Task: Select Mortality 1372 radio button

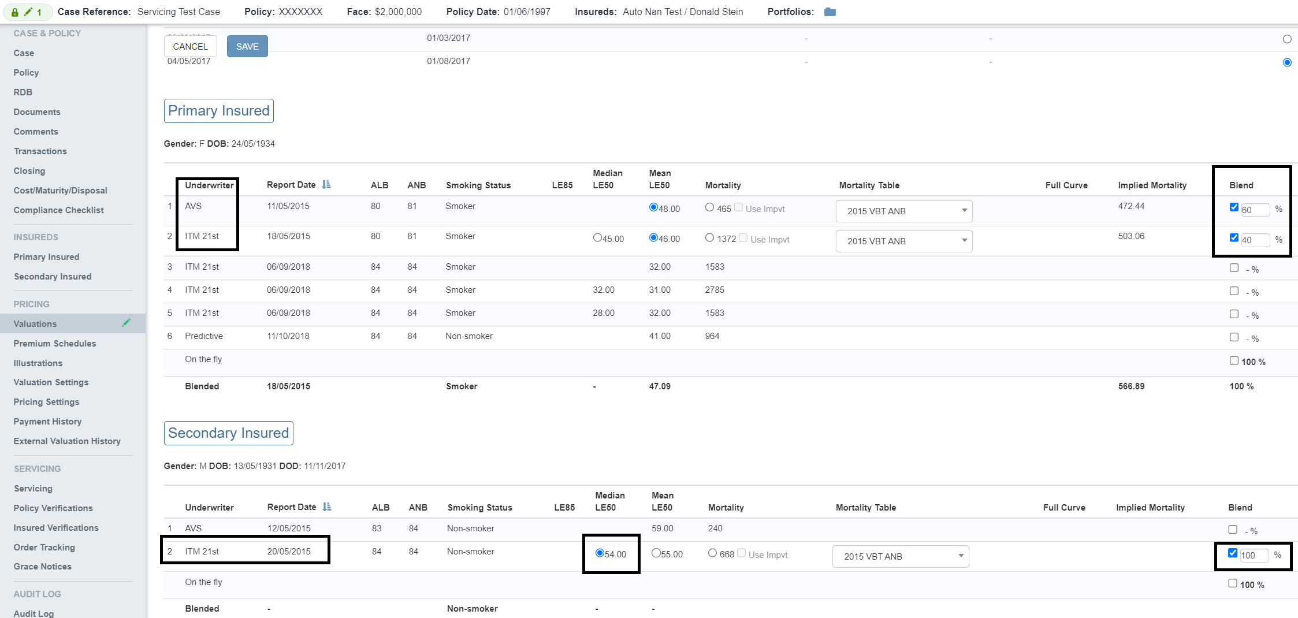Action: click(x=709, y=238)
